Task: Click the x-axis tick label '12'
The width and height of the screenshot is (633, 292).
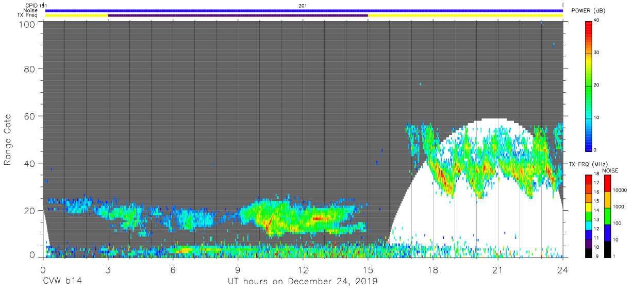Action: [303, 269]
